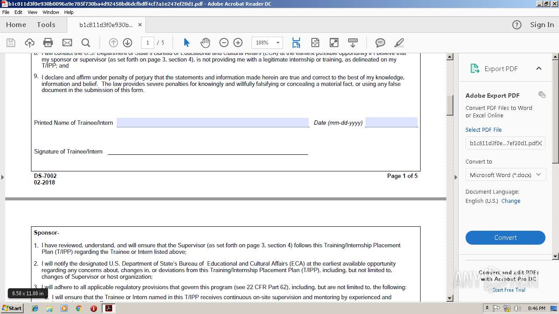Click copy icon beside Adobe Export PDF

pyautogui.click(x=542, y=95)
